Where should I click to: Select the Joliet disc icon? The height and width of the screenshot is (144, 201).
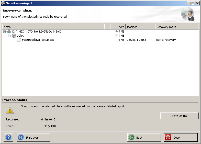pyautogui.click(x=14, y=36)
